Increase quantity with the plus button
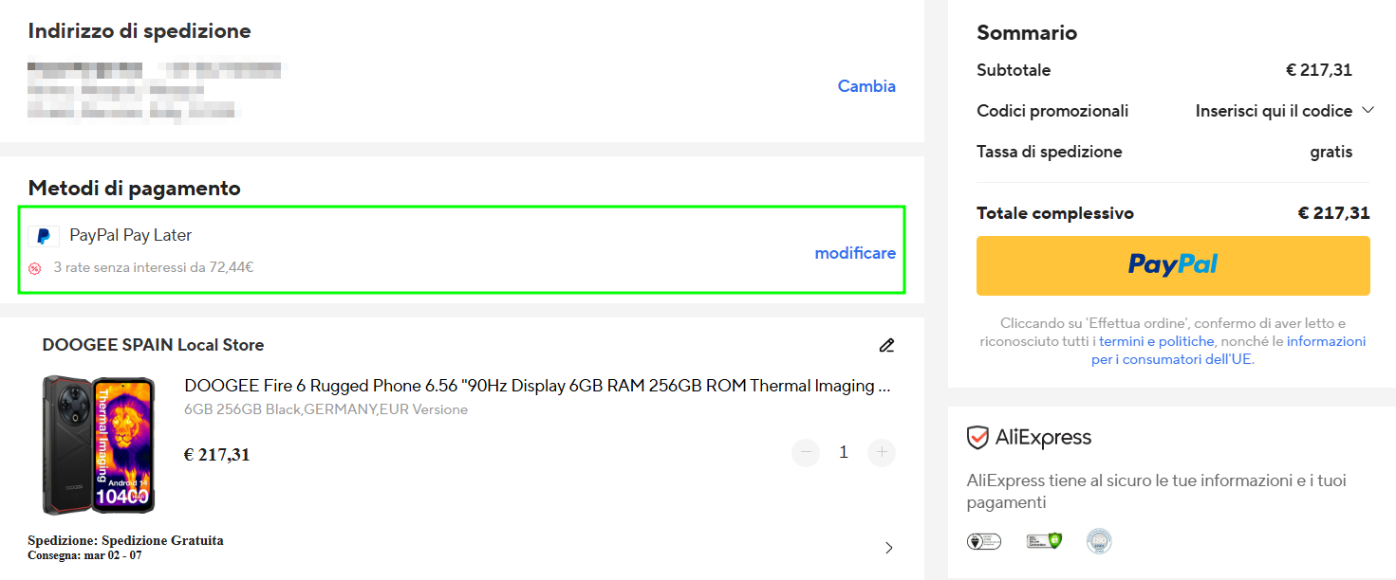Viewport: 1396px width, 580px height. [882, 453]
